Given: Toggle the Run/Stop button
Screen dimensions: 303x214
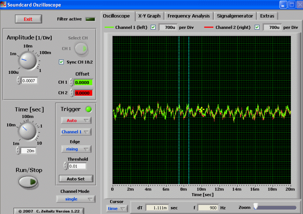Looking at the screenshot, I should [x=28, y=182].
